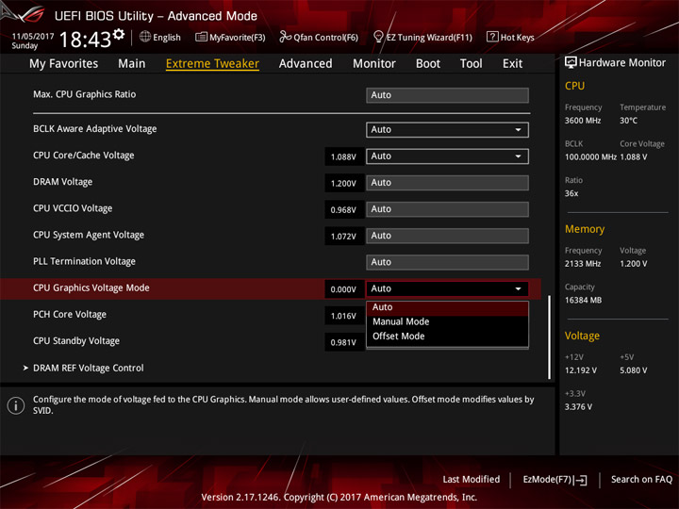The width and height of the screenshot is (679, 509).
Task: Click the 1.088V core voltage readout
Action: (344, 156)
